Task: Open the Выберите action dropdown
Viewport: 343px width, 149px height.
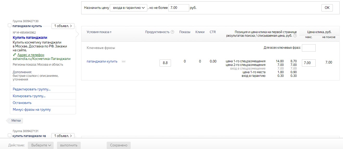Action: (x=41, y=145)
